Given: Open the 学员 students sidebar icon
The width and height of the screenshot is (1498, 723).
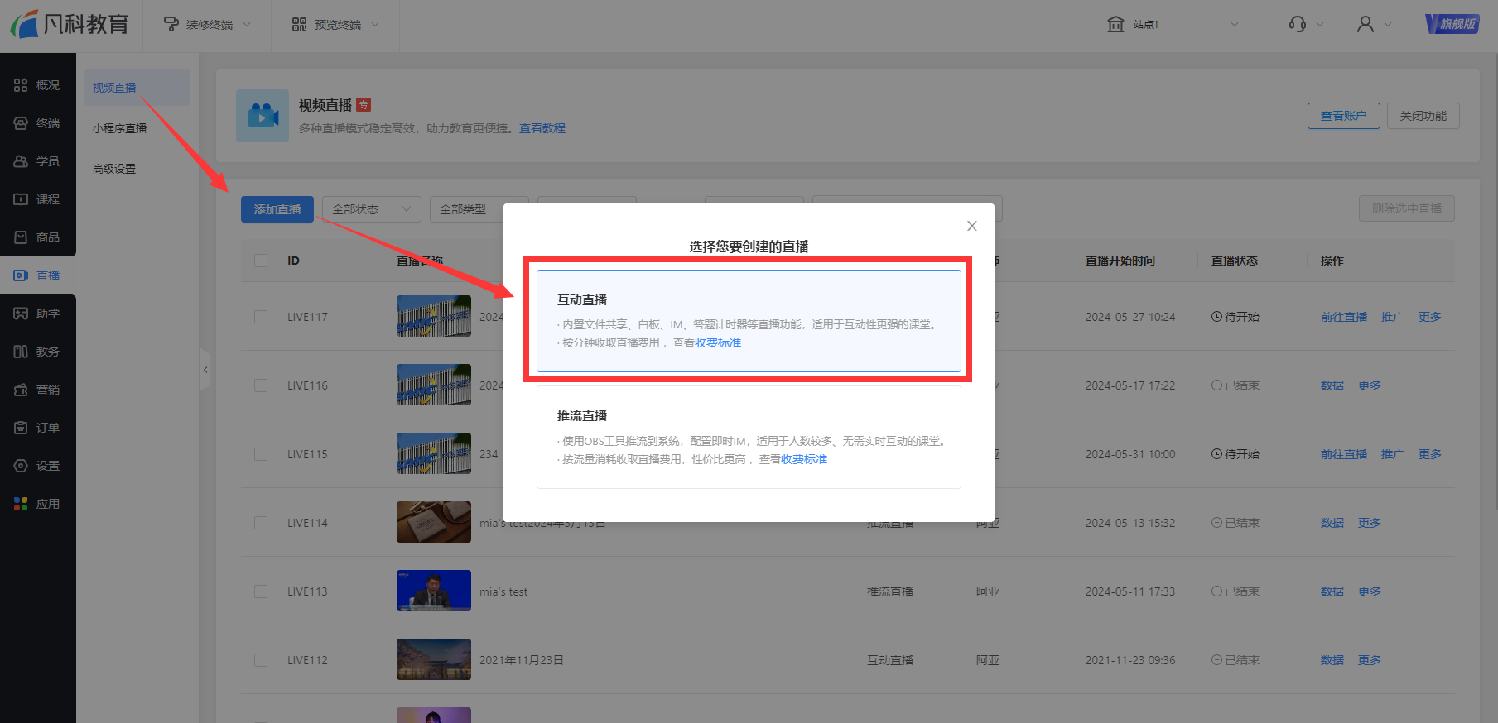Looking at the screenshot, I should 21,161.
